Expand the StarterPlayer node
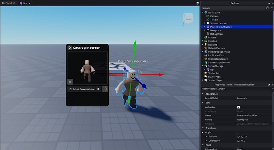274x150 pixels. (203, 80)
